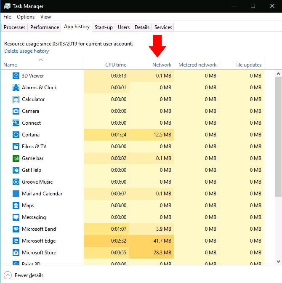Click the Camera app icon
Image resolution: width=282 pixels, height=283 pixels.
pos(16,111)
